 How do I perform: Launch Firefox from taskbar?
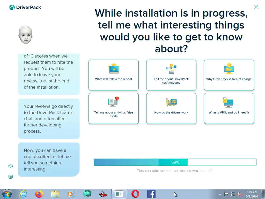point(39,194)
